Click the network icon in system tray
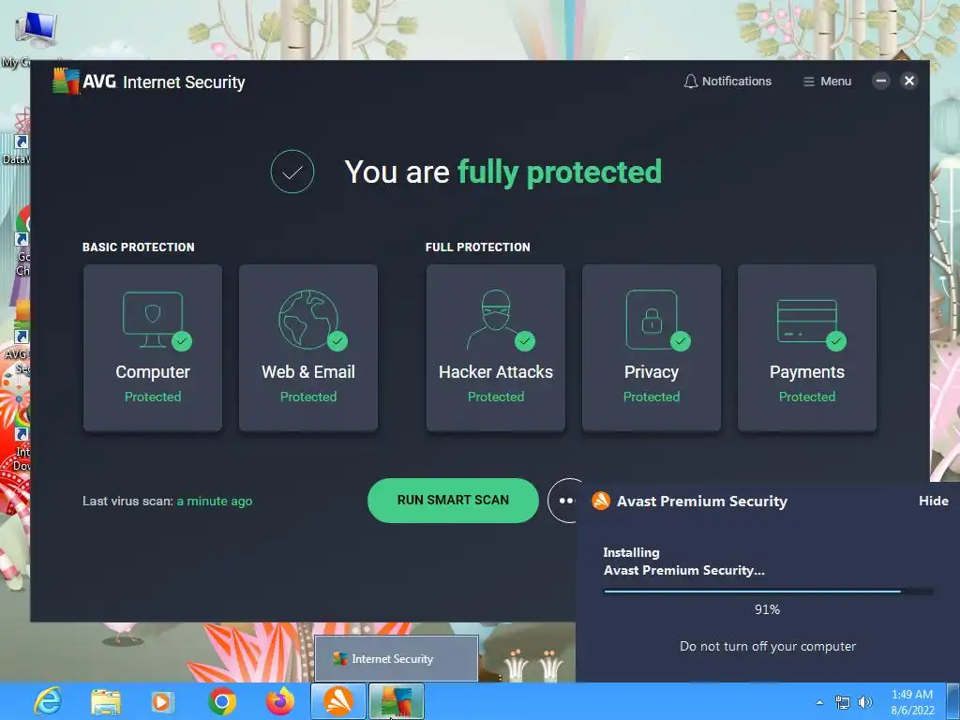 [x=843, y=702]
